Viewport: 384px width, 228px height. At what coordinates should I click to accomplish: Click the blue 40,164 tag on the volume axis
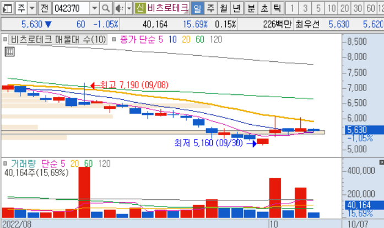(x=364, y=205)
